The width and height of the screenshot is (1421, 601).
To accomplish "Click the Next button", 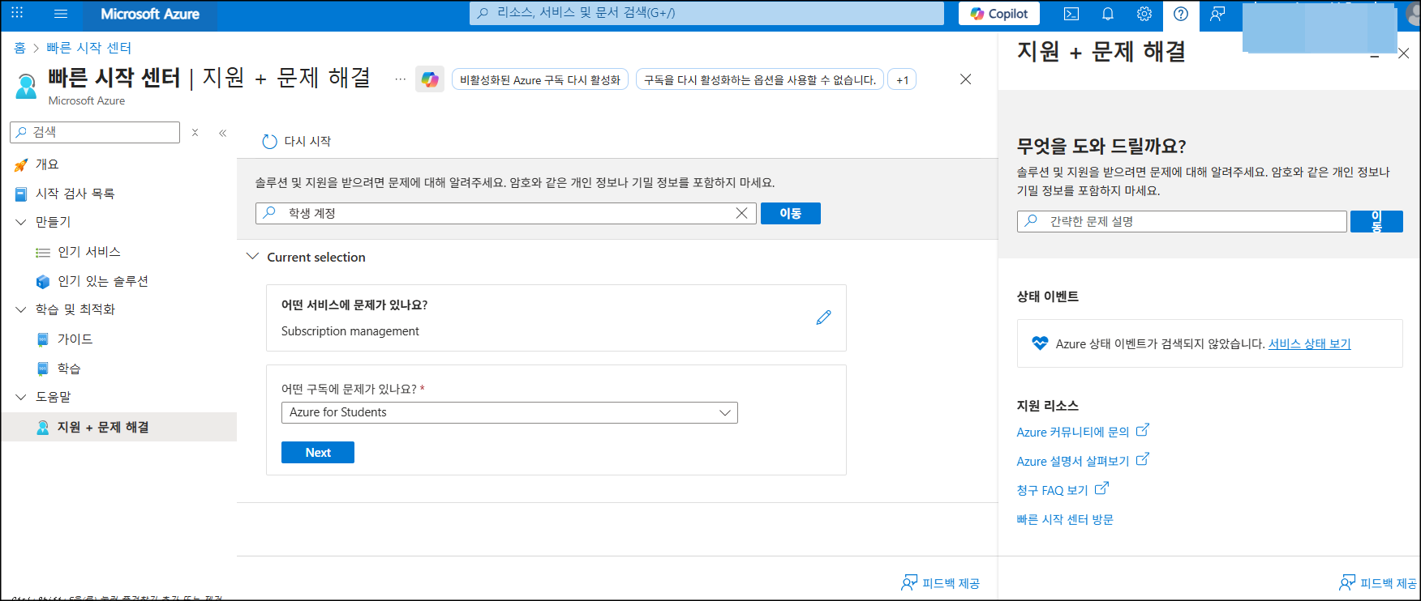I will tap(318, 453).
